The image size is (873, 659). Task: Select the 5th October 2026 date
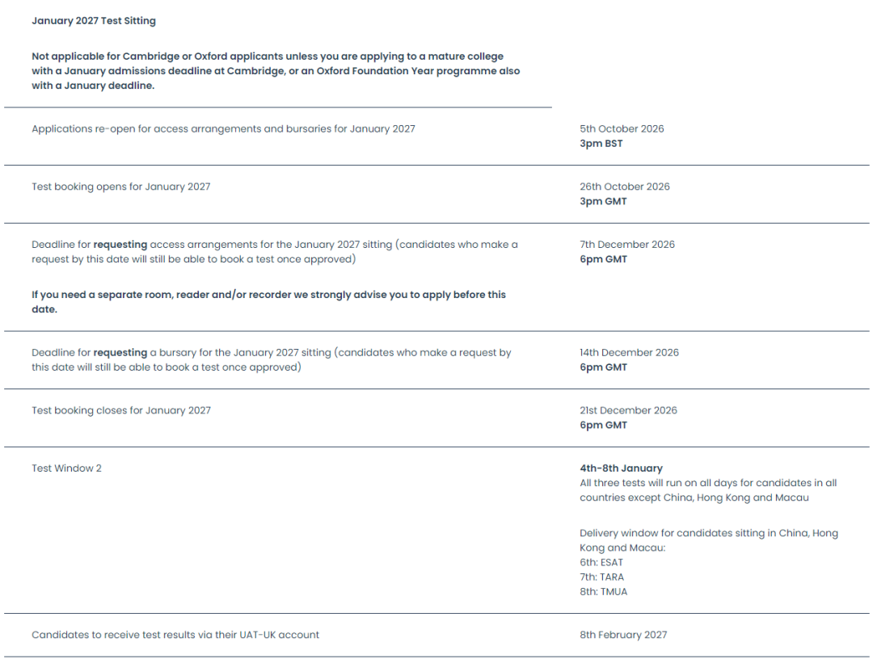pos(622,129)
